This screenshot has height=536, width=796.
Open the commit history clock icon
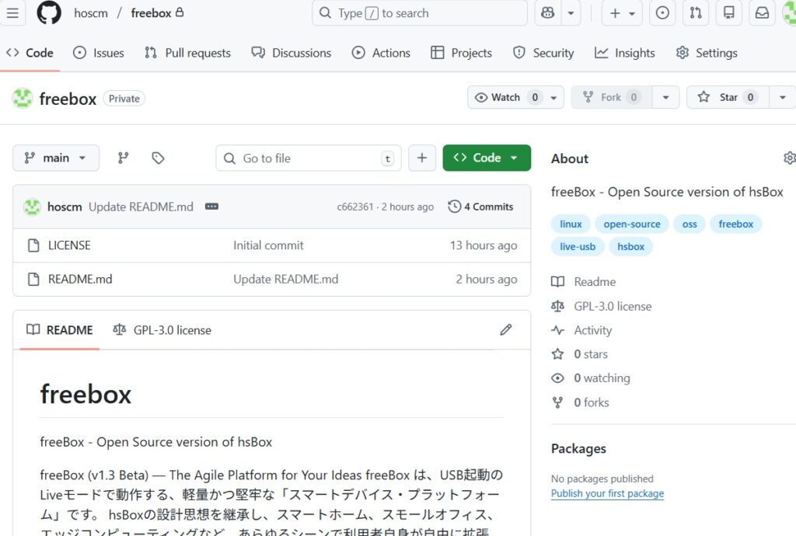tap(454, 207)
